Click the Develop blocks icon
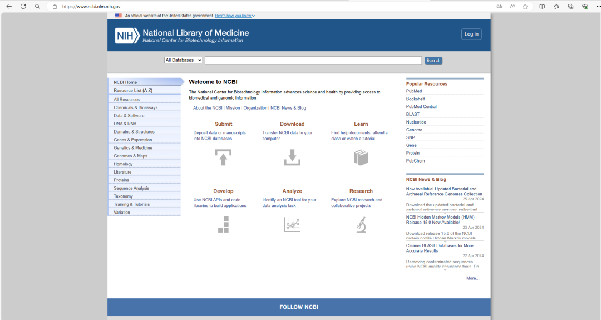 224,225
